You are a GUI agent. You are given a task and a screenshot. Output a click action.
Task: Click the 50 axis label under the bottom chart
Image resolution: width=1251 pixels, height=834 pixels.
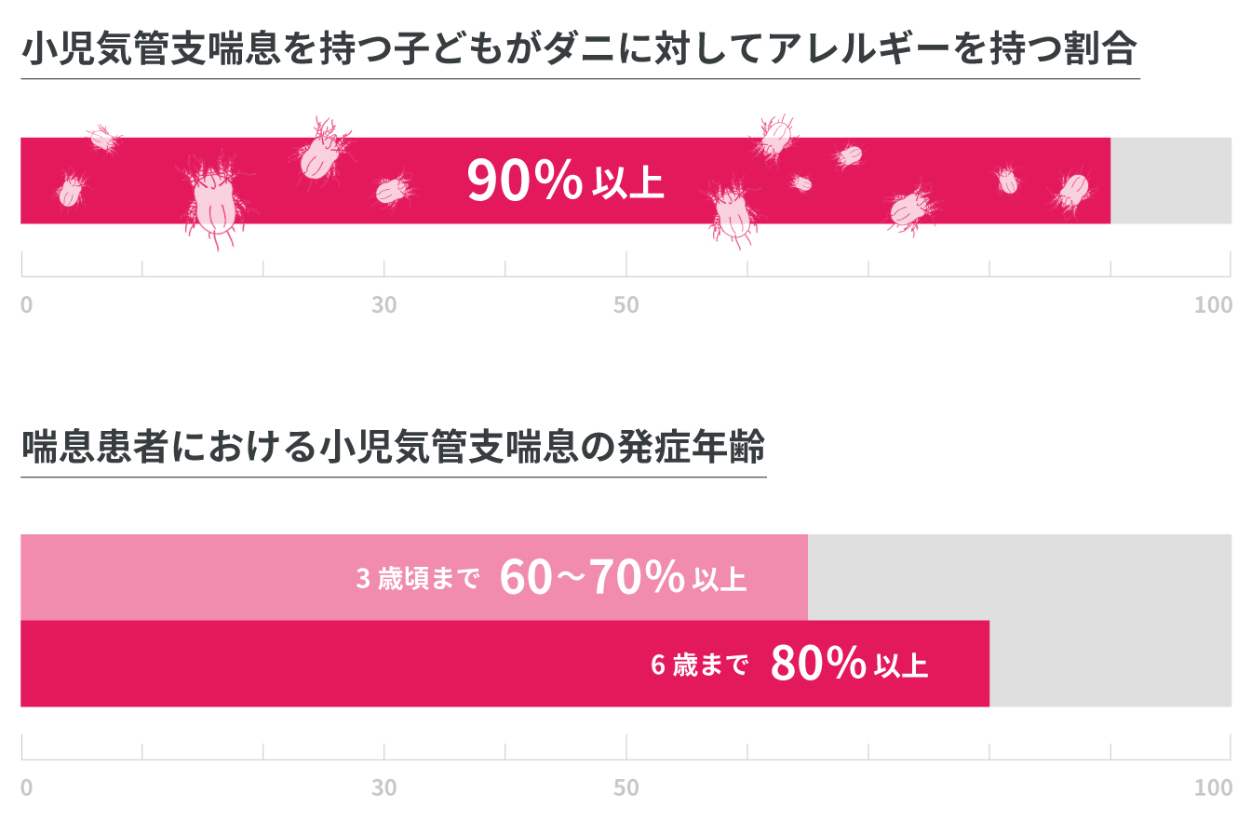pyautogui.click(x=626, y=788)
